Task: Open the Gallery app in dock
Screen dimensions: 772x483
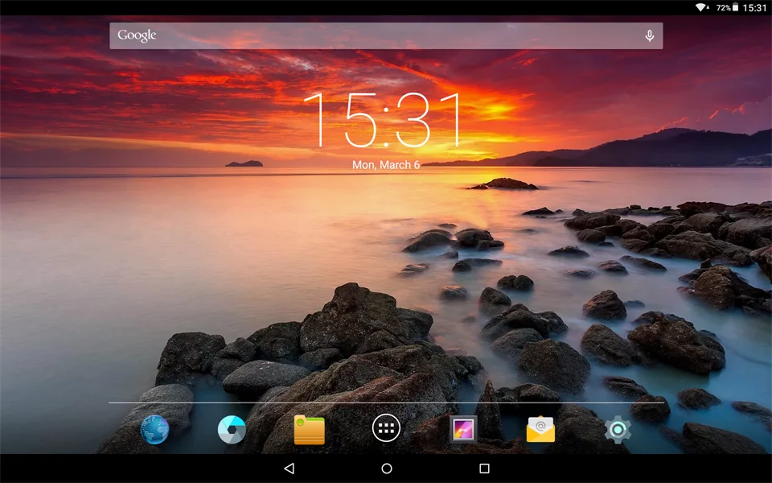Action: (463, 429)
